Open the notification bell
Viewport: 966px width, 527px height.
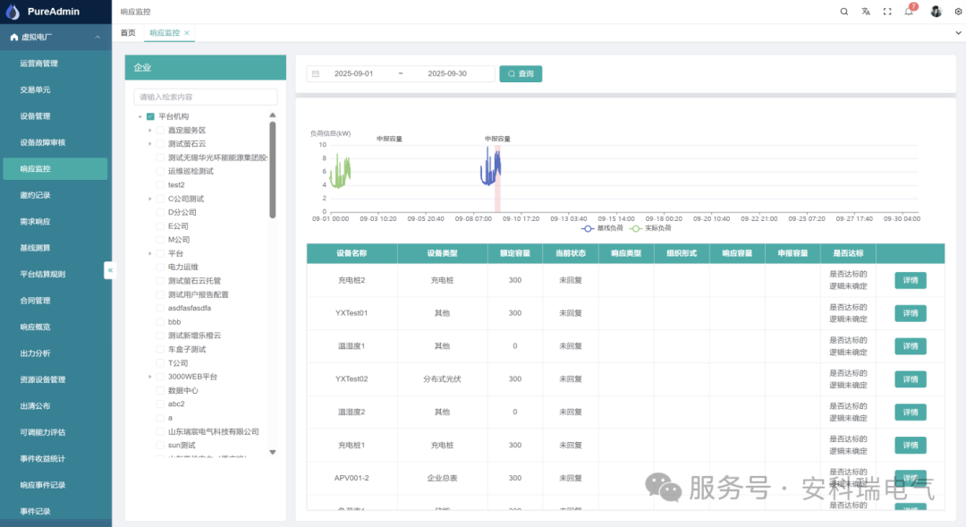pyautogui.click(x=909, y=12)
